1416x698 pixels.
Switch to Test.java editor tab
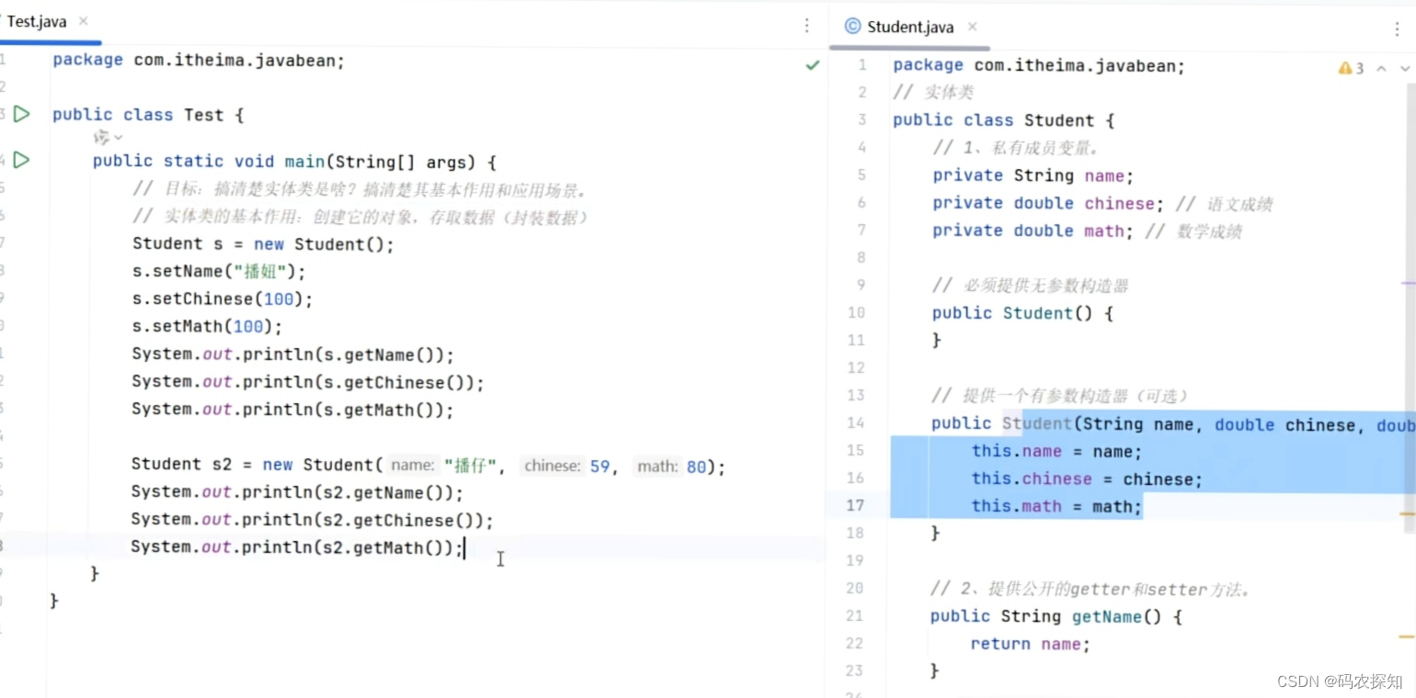(x=37, y=22)
